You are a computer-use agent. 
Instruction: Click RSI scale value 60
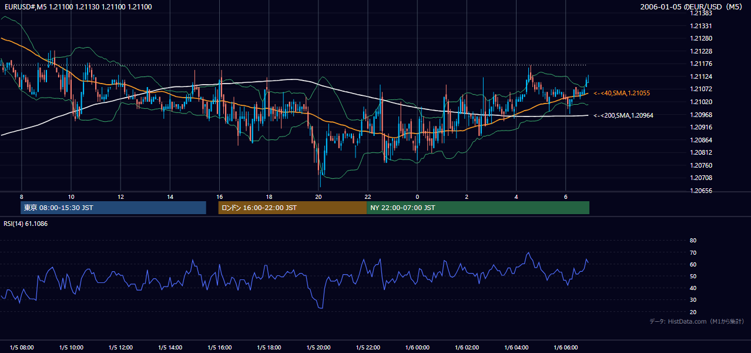pos(693,264)
